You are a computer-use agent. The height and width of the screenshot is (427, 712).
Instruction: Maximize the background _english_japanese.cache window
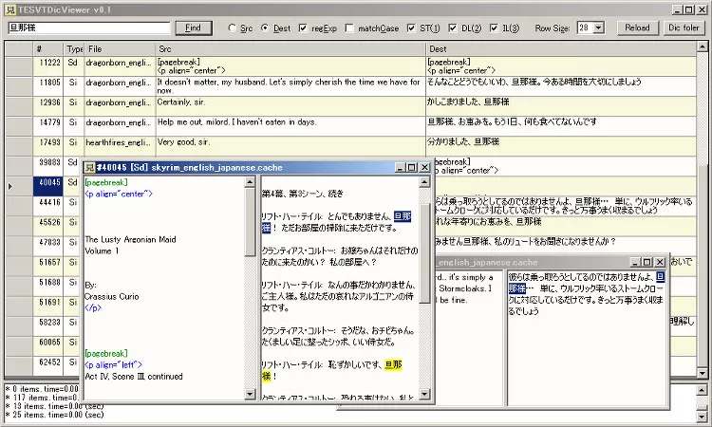(647, 262)
